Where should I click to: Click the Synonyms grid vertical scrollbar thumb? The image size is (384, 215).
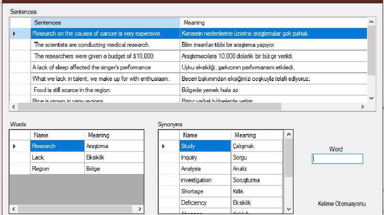[x=289, y=158]
